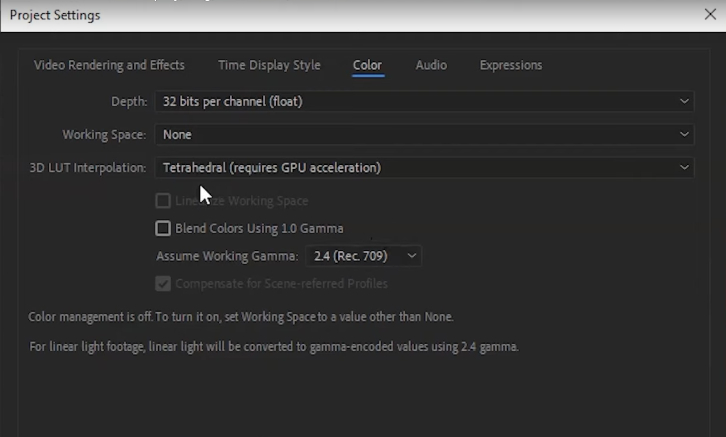This screenshot has width=726, height=437.
Task: Click the Working Gamma chevron arrow
Action: (x=412, y=256)
